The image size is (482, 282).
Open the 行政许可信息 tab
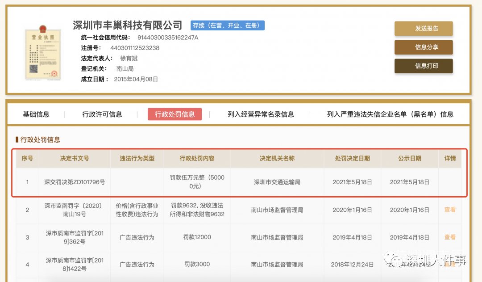coord(102,114)
